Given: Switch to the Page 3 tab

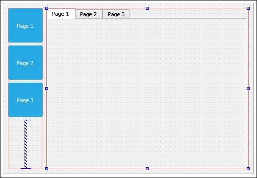Looking at the screenshot, I should [x=116, y=14].
